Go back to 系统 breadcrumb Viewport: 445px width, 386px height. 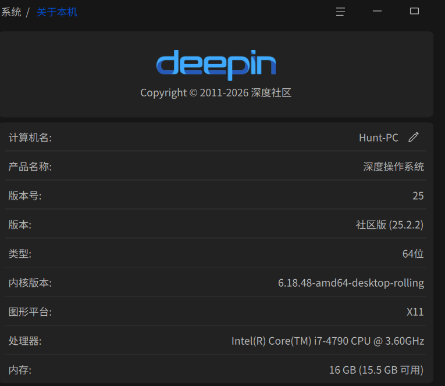click(x=11, y=12)
